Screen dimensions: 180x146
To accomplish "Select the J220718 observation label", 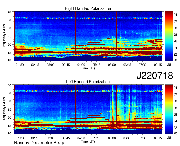I will click(155, 76).
